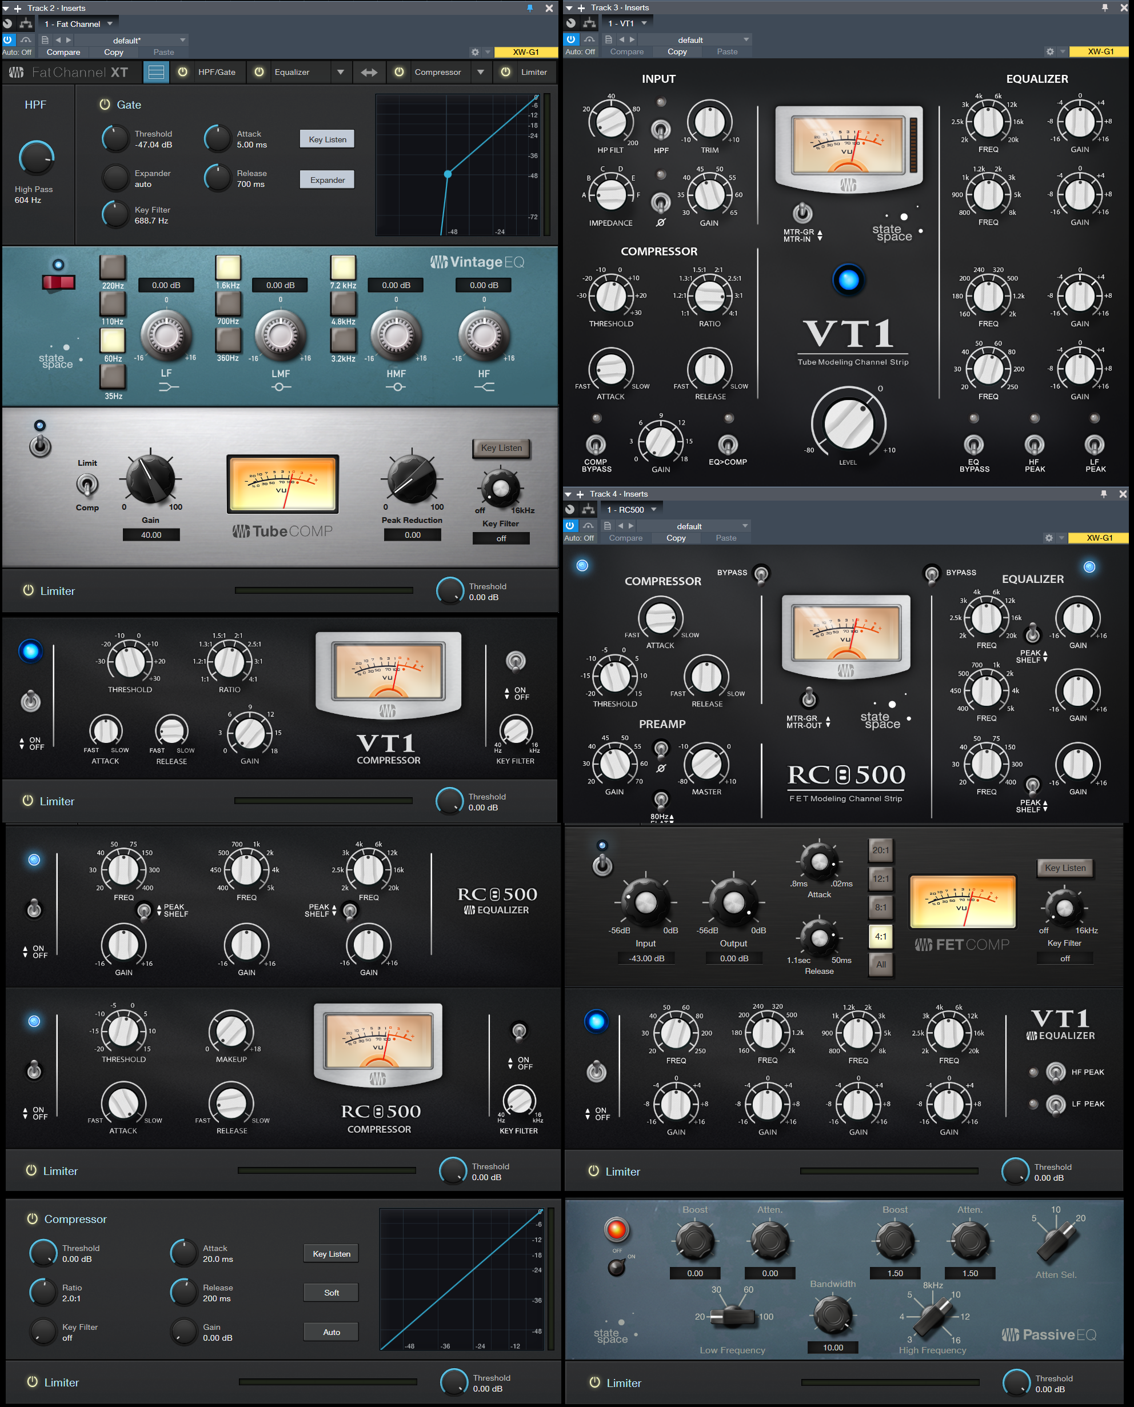The width and height of the screenshot is (1134, 1407).
Task: Click the Track 3 preset file icon
Action: [608, 39]
